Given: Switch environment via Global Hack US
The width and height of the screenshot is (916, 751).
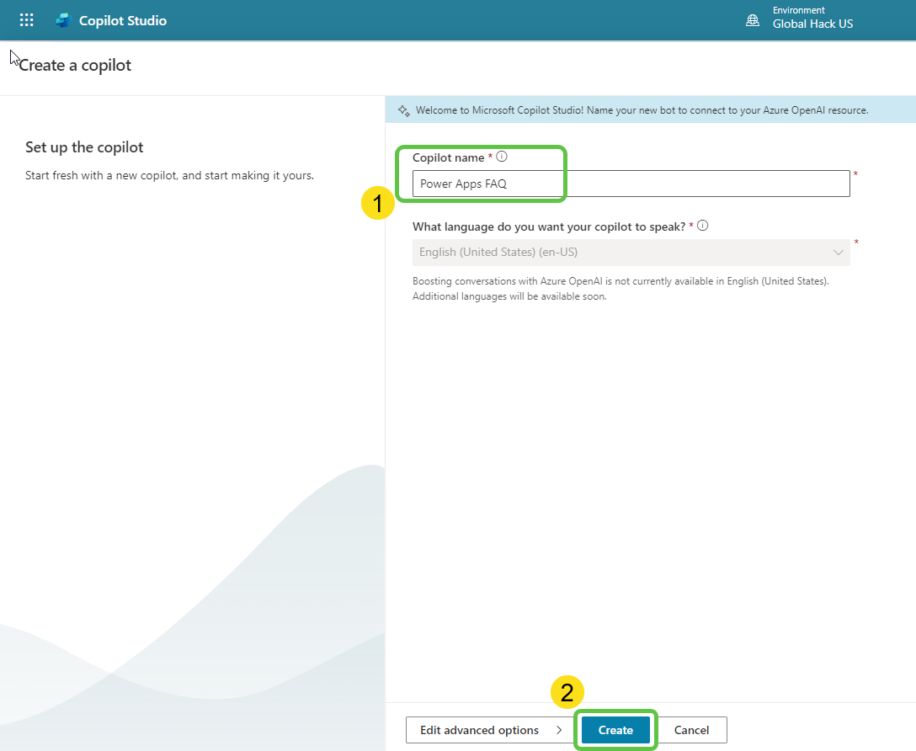Looking at the screenshot, I should [812, 24].
